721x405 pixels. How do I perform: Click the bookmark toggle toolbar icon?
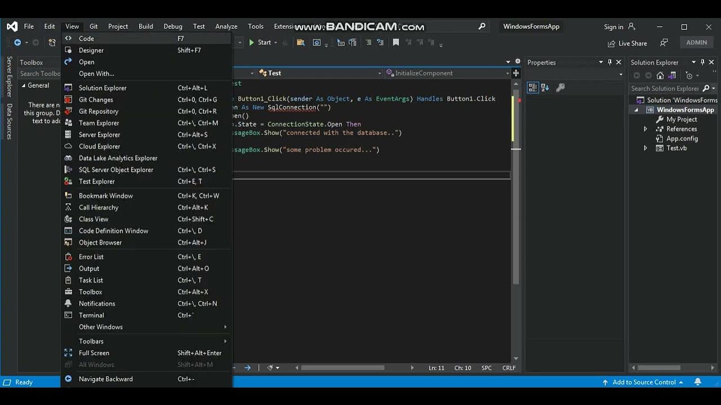(396, 42)
